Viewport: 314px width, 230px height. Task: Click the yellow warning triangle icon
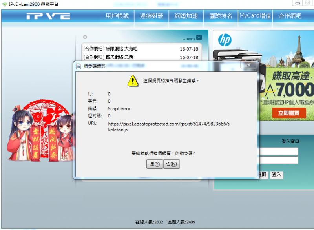(x=133, y=81)
